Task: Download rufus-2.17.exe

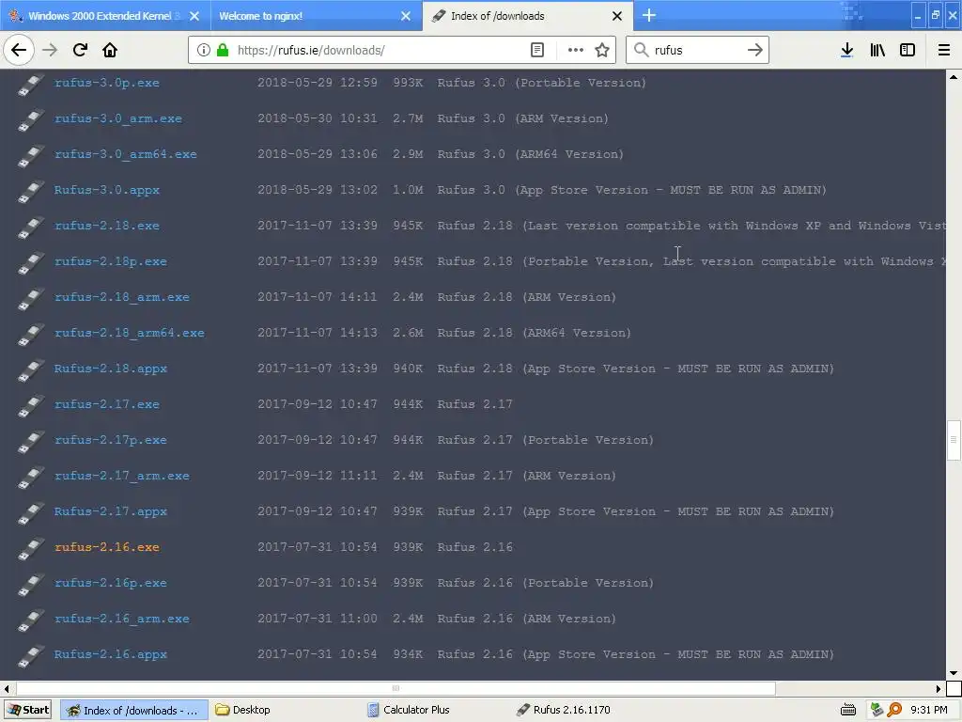Action: pos(107,404)
